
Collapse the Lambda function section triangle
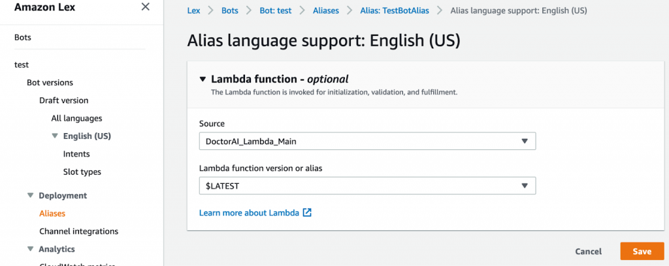click(x=203, y=79)
